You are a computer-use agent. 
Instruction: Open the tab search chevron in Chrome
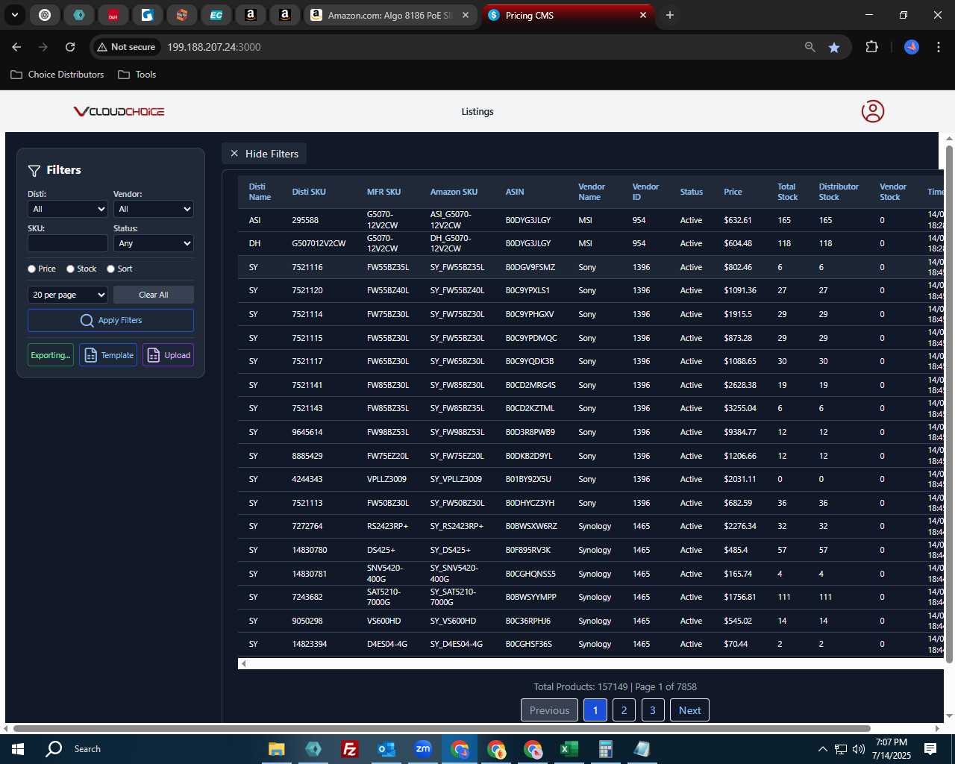(x=15, y=15)
